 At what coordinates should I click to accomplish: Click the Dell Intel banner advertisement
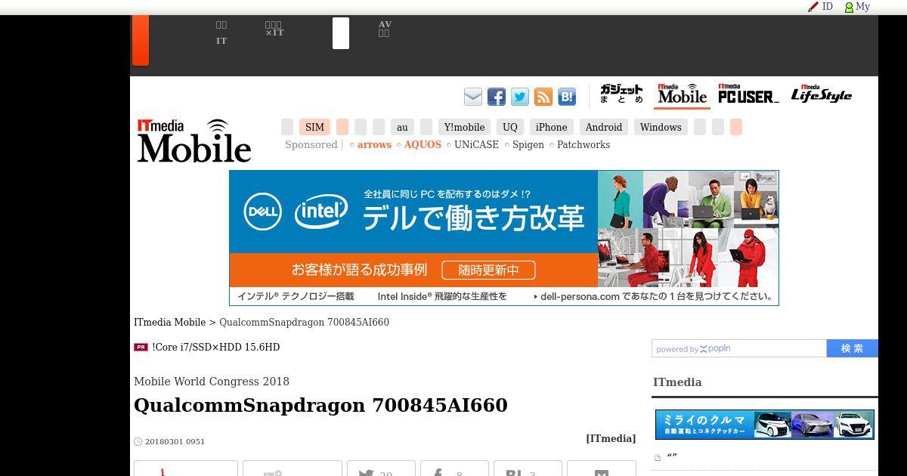[504, 238]
